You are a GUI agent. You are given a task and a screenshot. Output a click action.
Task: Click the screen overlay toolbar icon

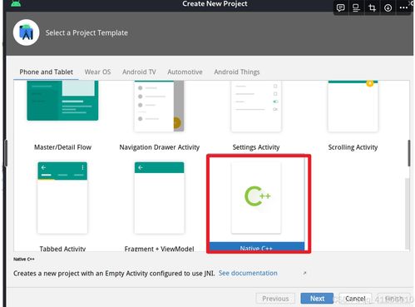(356, 7)
